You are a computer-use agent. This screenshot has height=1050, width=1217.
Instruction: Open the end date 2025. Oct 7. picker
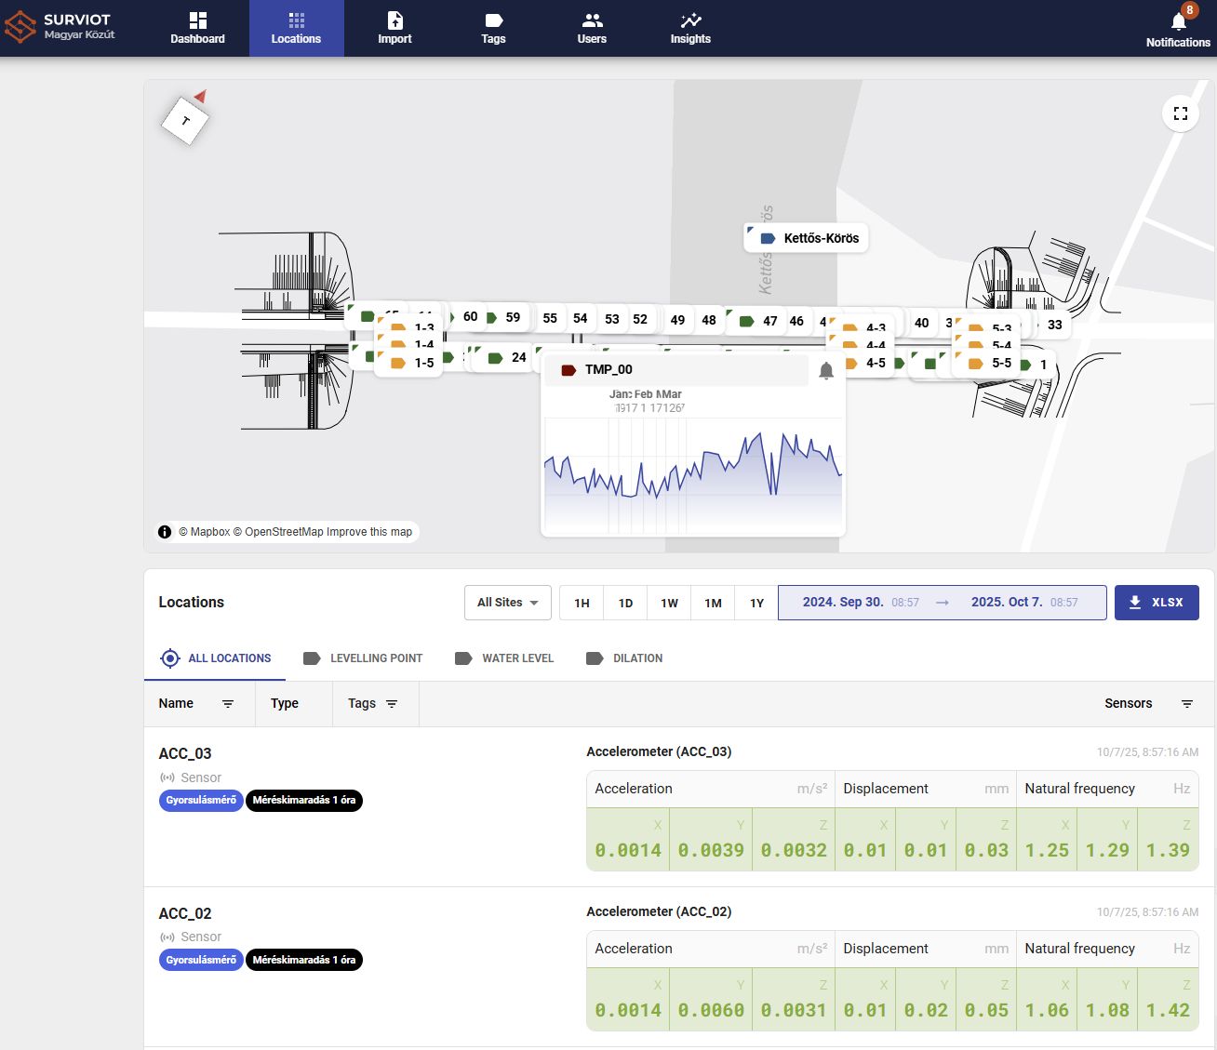[1007, 603]
